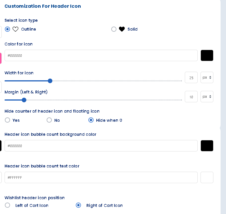The height and width of the screenshot is (214, 226).
Task: Click the margin value number box
Action: pos(191,97)
